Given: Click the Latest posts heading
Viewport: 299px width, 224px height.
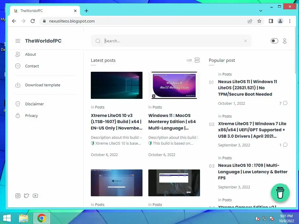Looking at the screenshot, I should pos(103,60).
